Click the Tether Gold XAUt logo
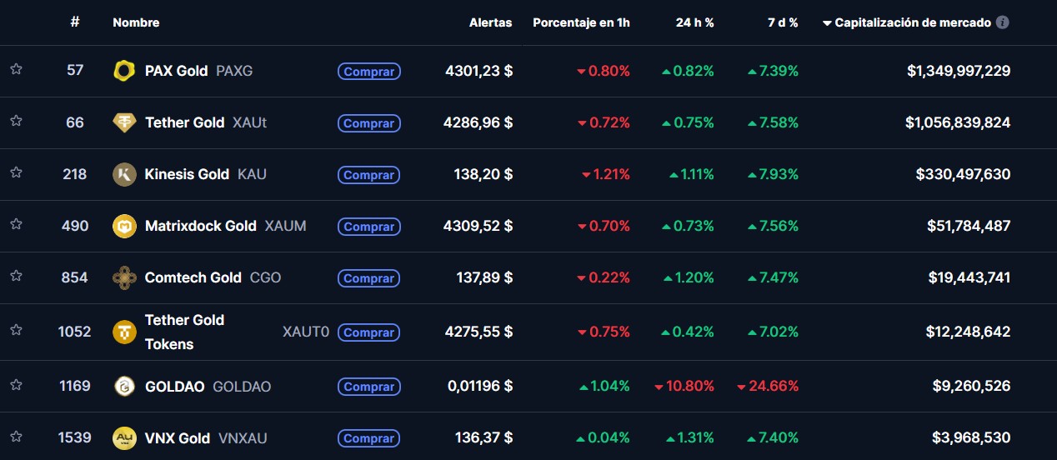The image size is (1057, 460). 124,122
